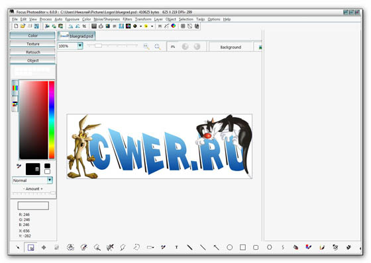The height and width of the screenshot is (263, 371).
Task: Toggle the grid icon in toolbar
Action: click(x=183, y=26)
